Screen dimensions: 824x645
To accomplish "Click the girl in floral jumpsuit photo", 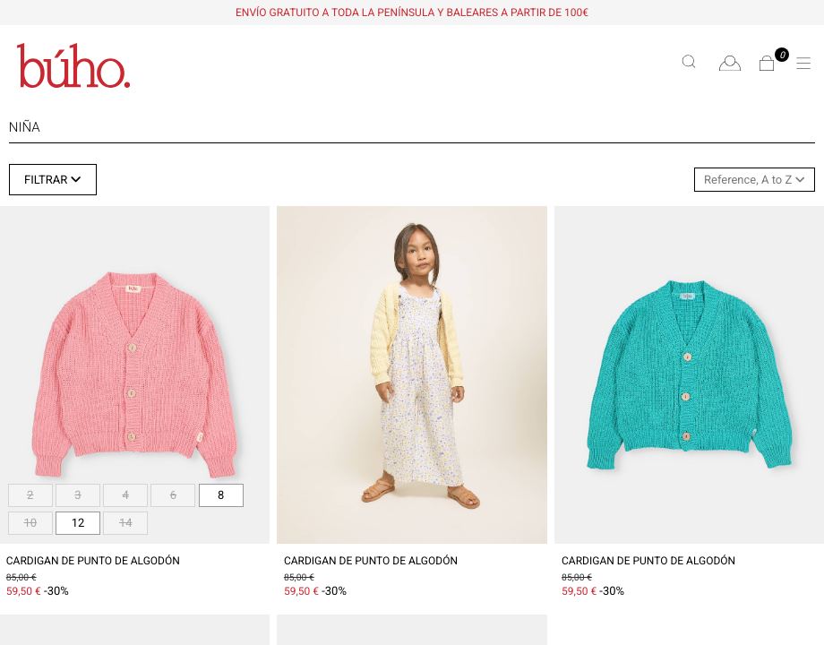I will [x=412, y=374].
